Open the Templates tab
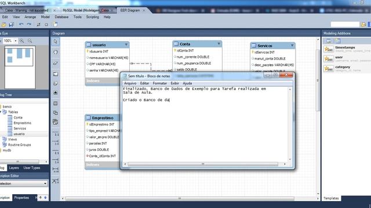This screenshot has width=371, height=208. [x=331, y=198]
